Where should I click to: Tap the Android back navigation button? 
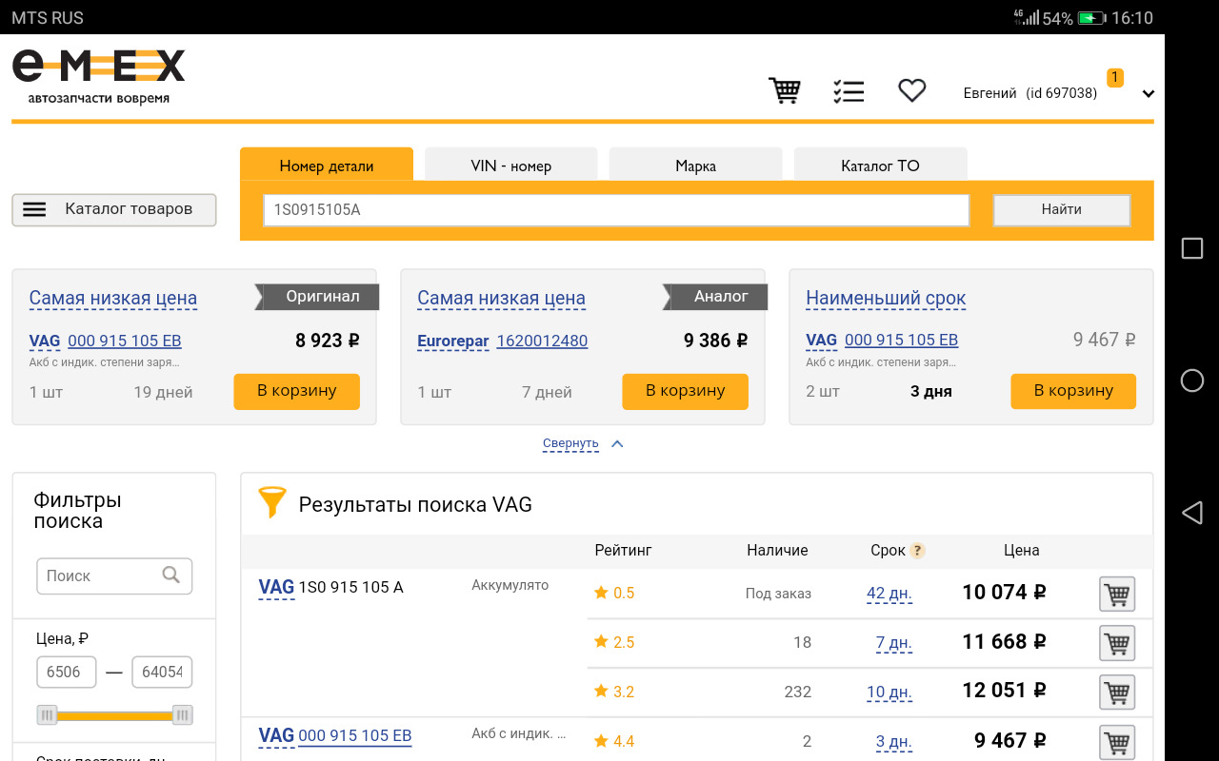click(1191, 514)
